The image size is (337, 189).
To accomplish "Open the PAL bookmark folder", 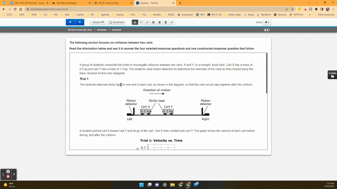I will pos(54,15).
